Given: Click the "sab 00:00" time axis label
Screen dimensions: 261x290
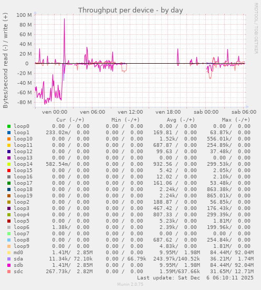Looking at the screenshot, I should (x=206, y=112).
